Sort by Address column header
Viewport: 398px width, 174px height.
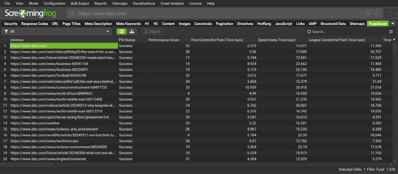click(64, 40)
